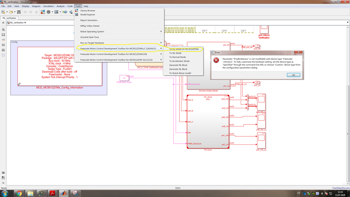
Task: Open the Open-file dropdown arrow
Action: pyautogui.click(x=15, y=12)
